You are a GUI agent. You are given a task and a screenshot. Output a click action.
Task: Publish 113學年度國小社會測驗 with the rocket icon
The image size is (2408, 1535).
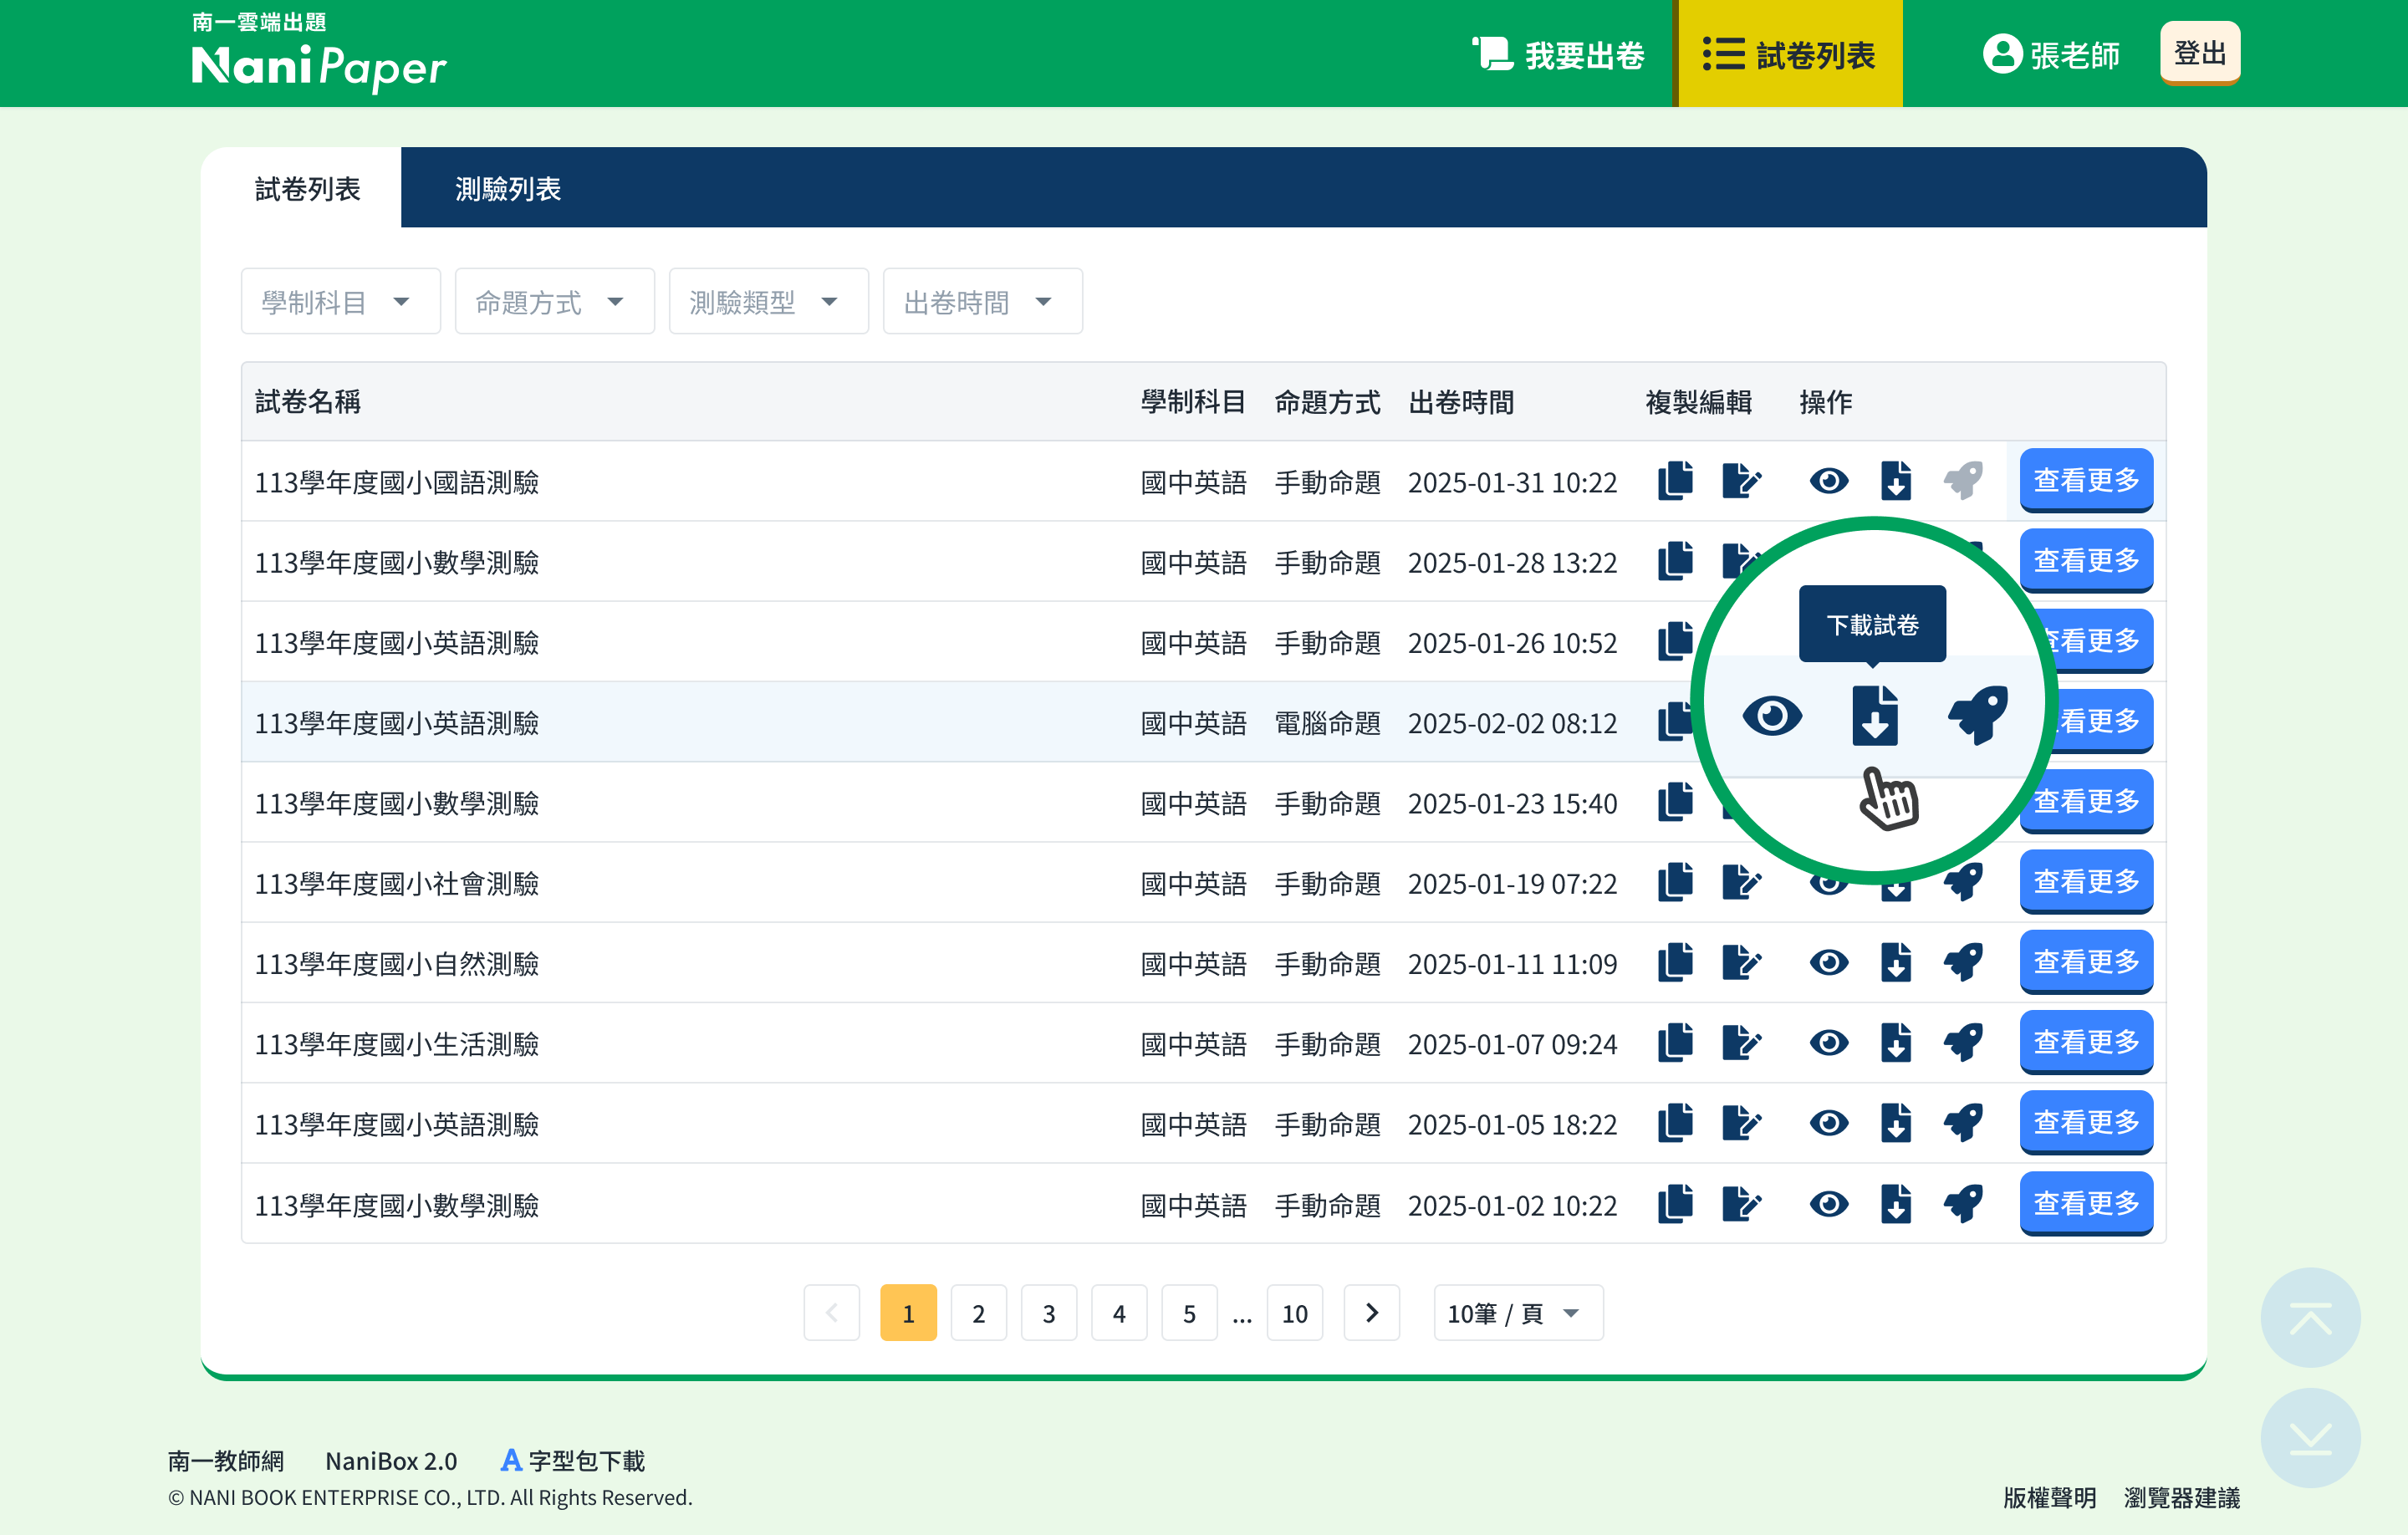(1965, 884)
